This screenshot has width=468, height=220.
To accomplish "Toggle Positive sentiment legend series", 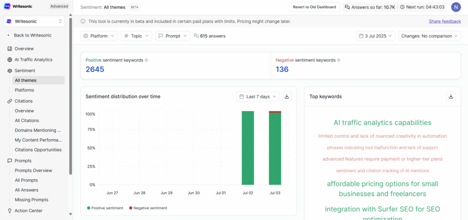I will click(105, 208).
